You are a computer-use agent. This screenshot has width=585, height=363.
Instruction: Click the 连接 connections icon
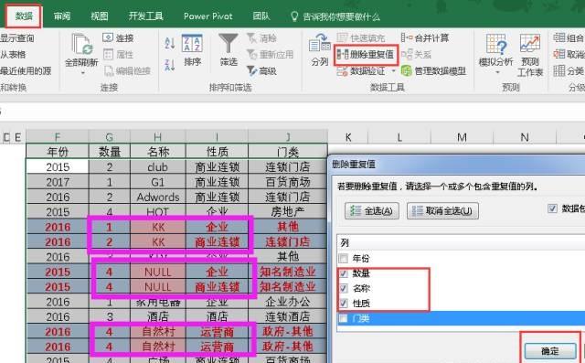pos(108,37)
